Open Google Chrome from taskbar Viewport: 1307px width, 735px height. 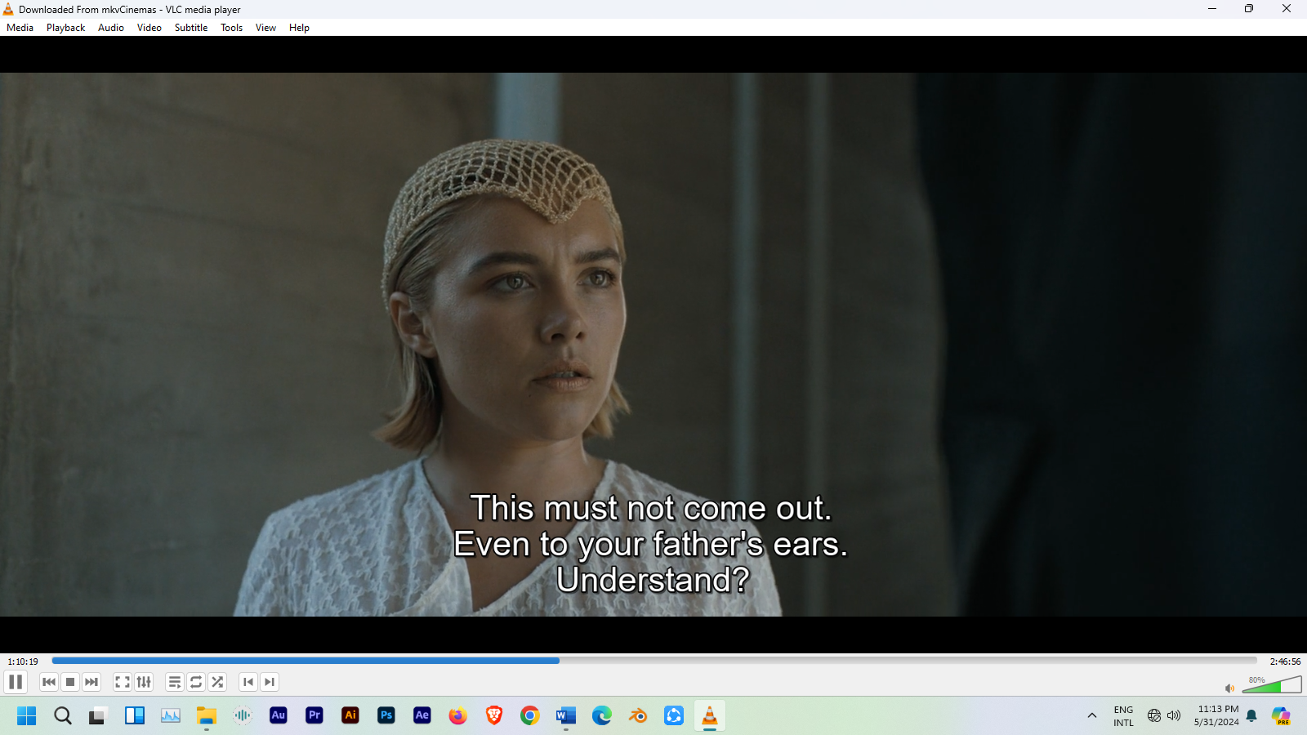530,715
